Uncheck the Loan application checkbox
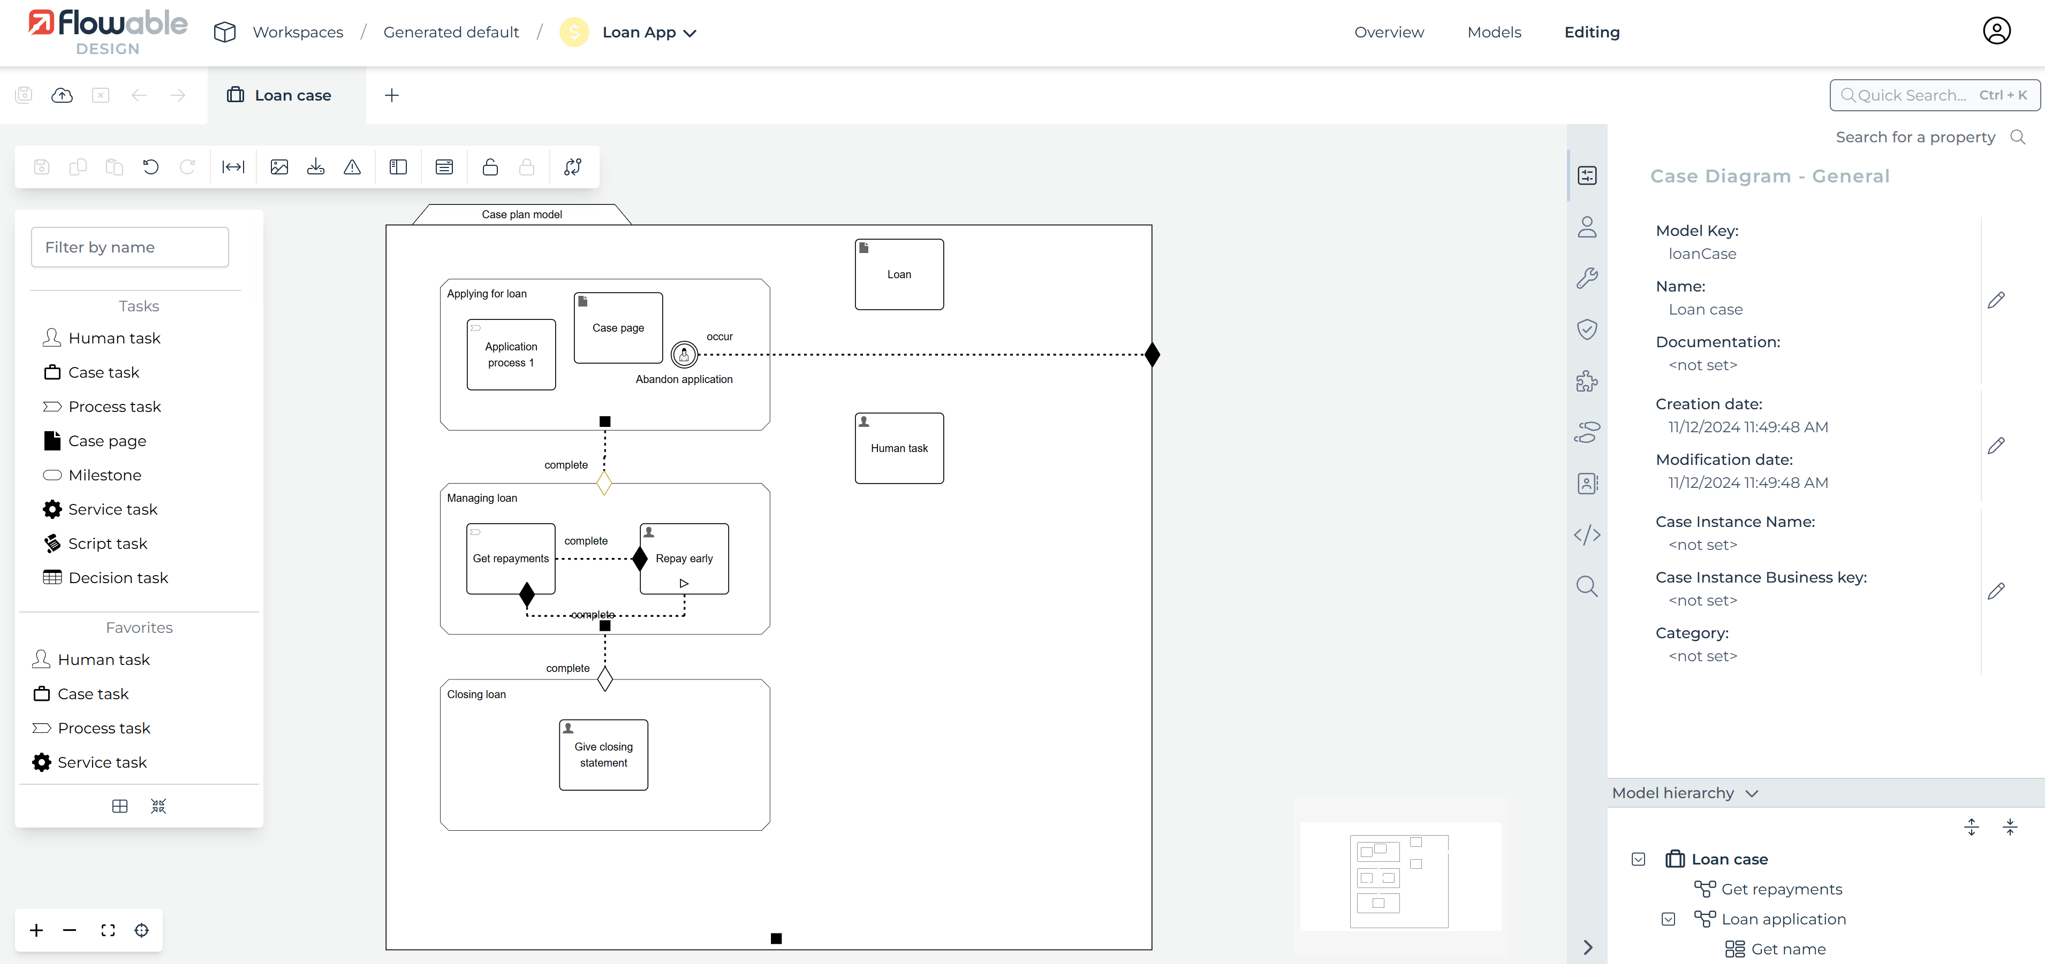2045x964 pixels. 1669,919
